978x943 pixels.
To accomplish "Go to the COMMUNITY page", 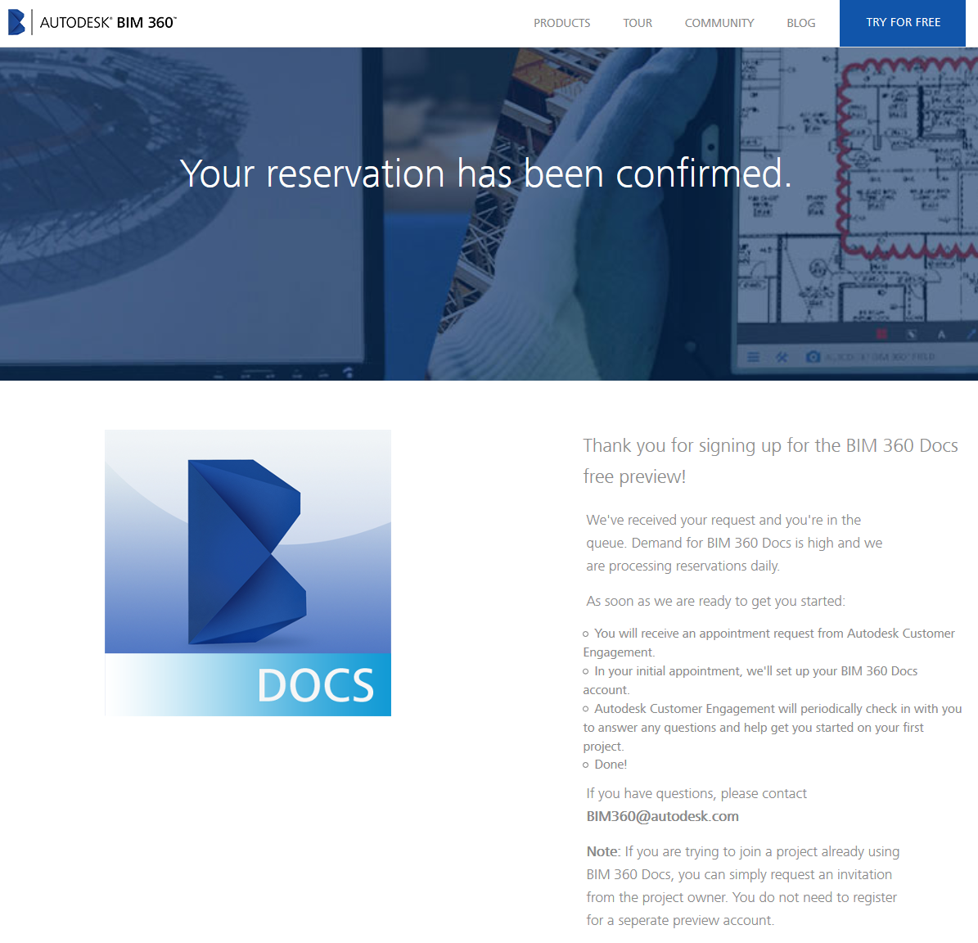I will pos(719,23).
